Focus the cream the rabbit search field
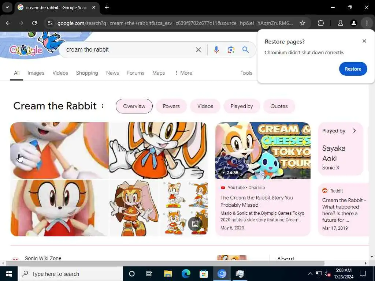Viewport: 375px width, 281px height. coord(129,50)
